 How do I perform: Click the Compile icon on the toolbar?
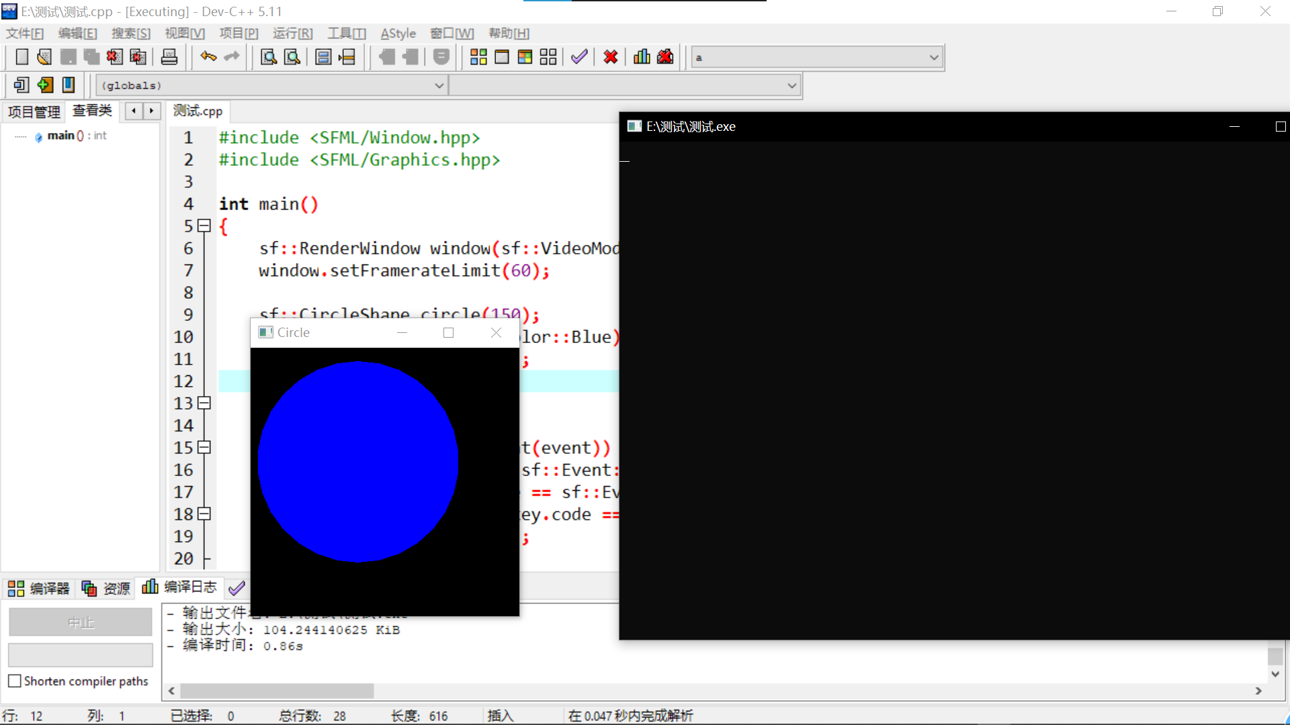[478, 57]
